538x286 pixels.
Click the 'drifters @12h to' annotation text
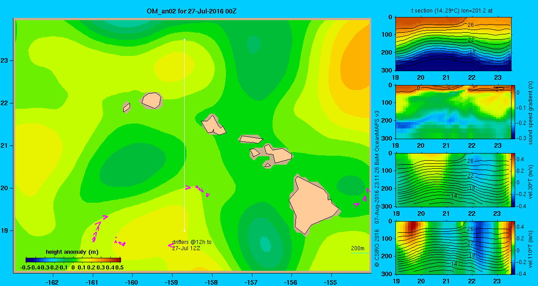point(191,242)
